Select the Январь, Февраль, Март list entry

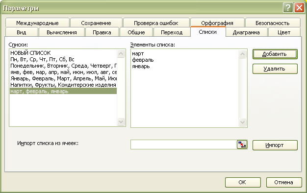tap(63, 78)
